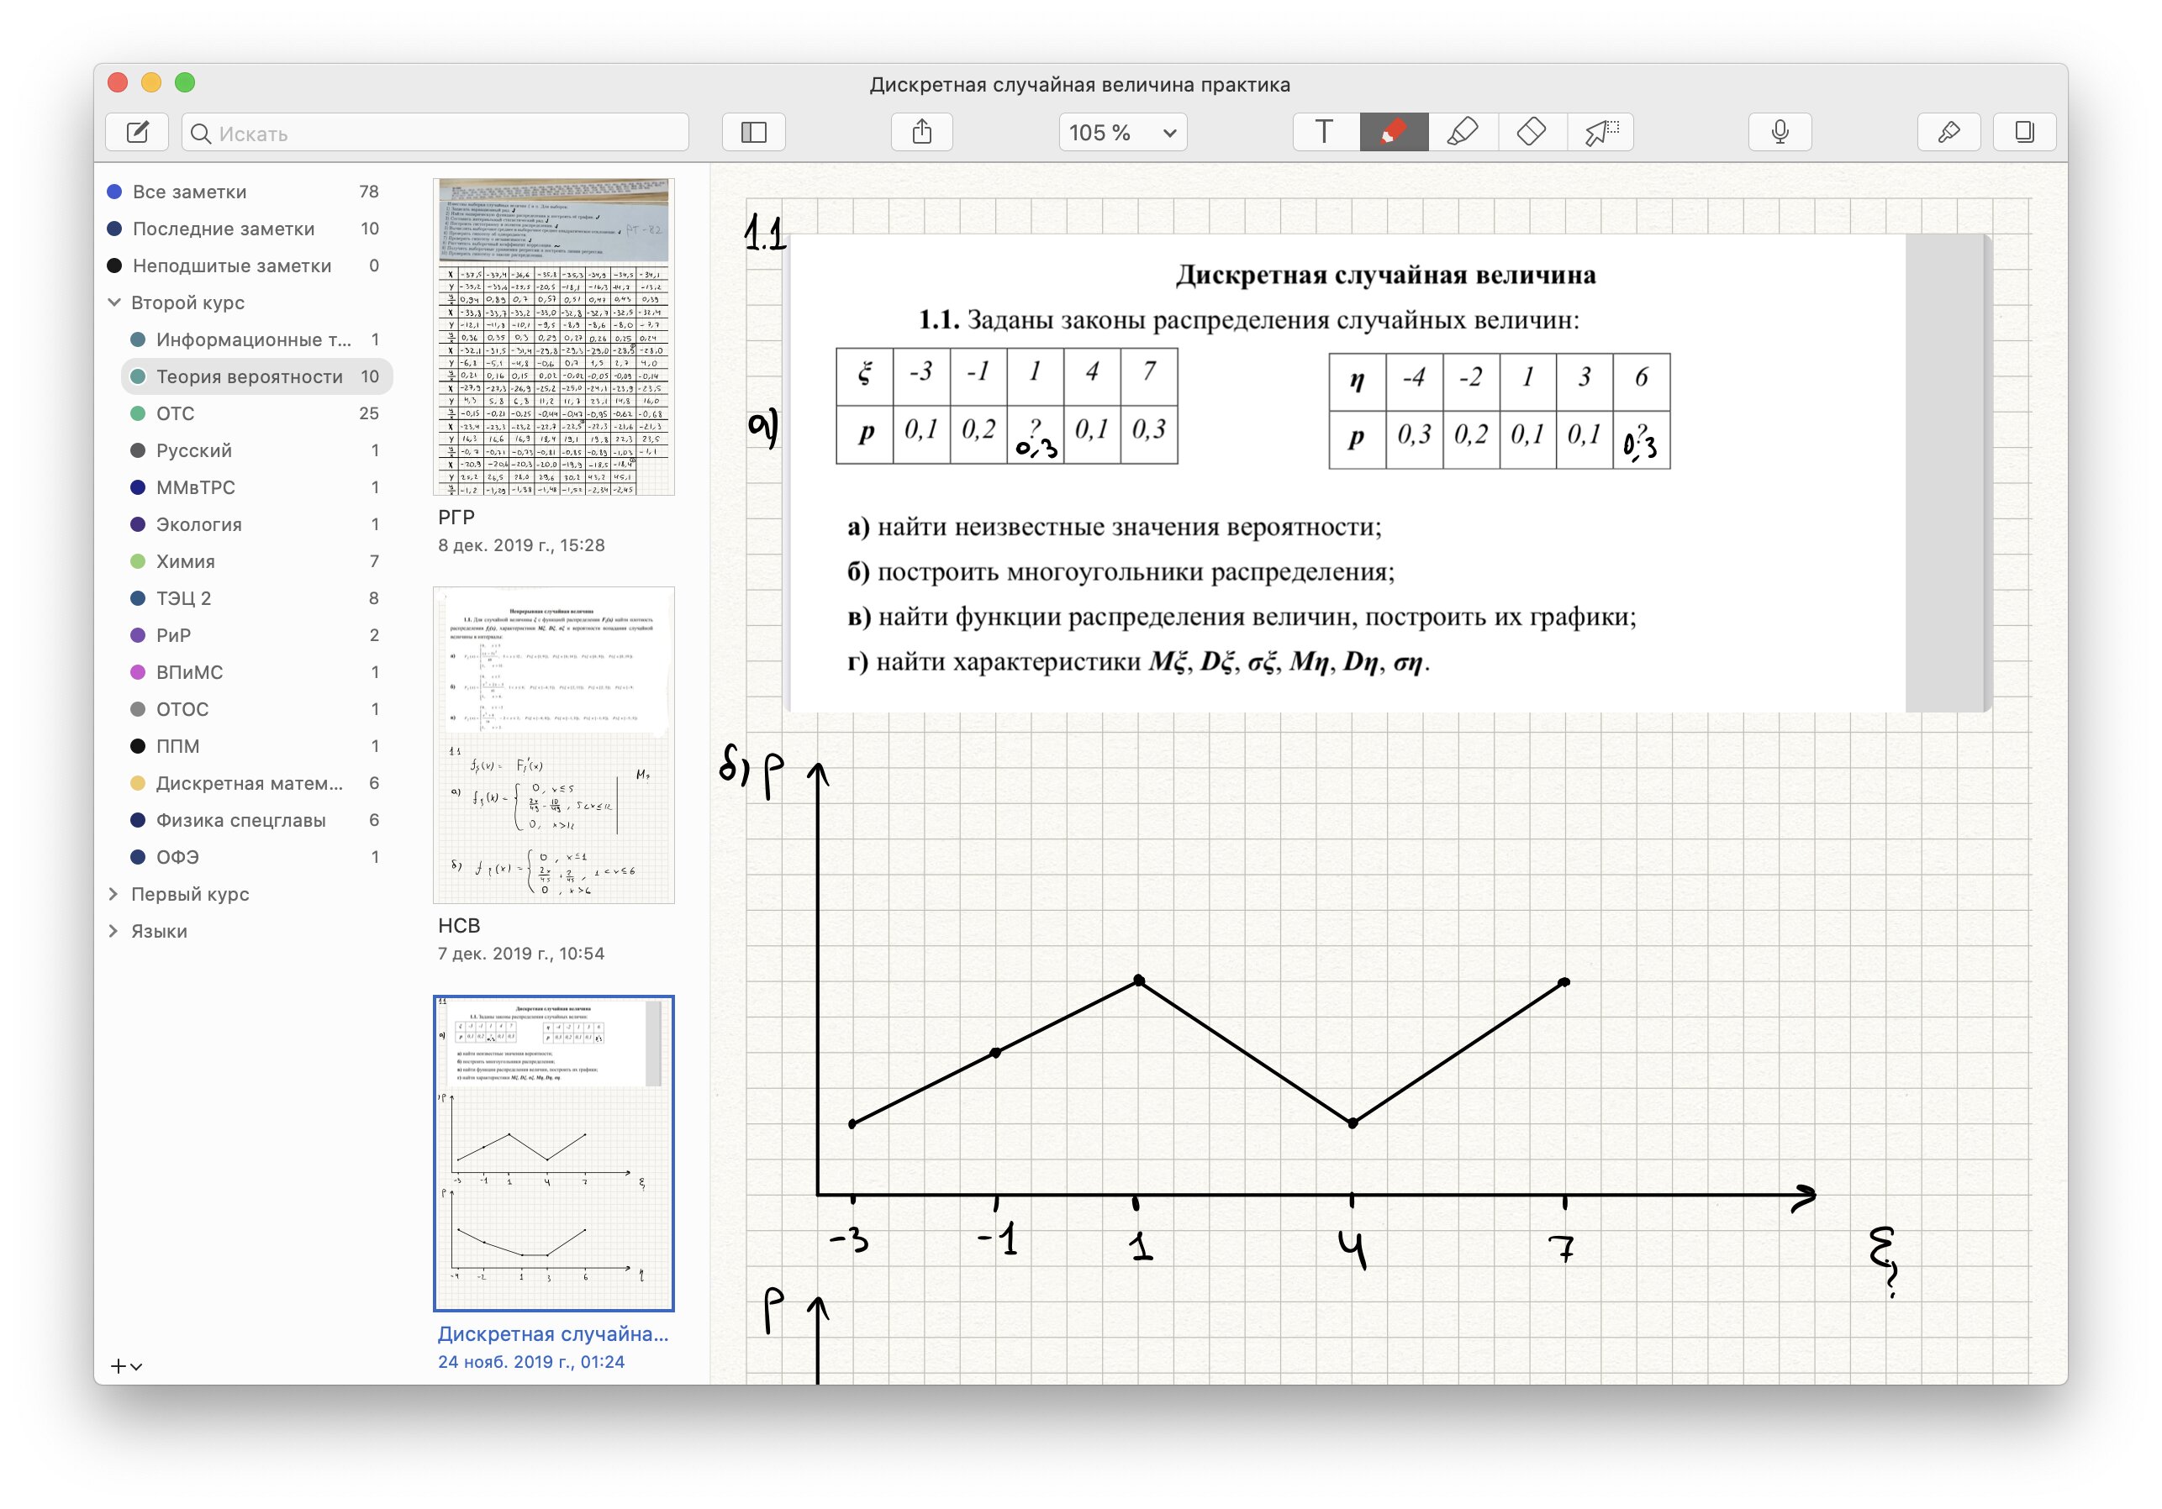Select the Eraser tool
Viewport: 2162px width, 1509px height.
point(1531,132)
